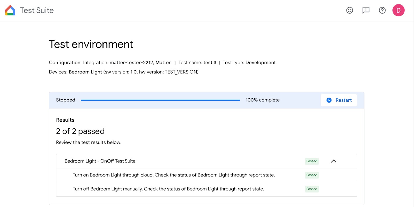This screenshot has height=207, width=414.
Task: Click the matter-tester-2212 integration name
Action: 131,63
